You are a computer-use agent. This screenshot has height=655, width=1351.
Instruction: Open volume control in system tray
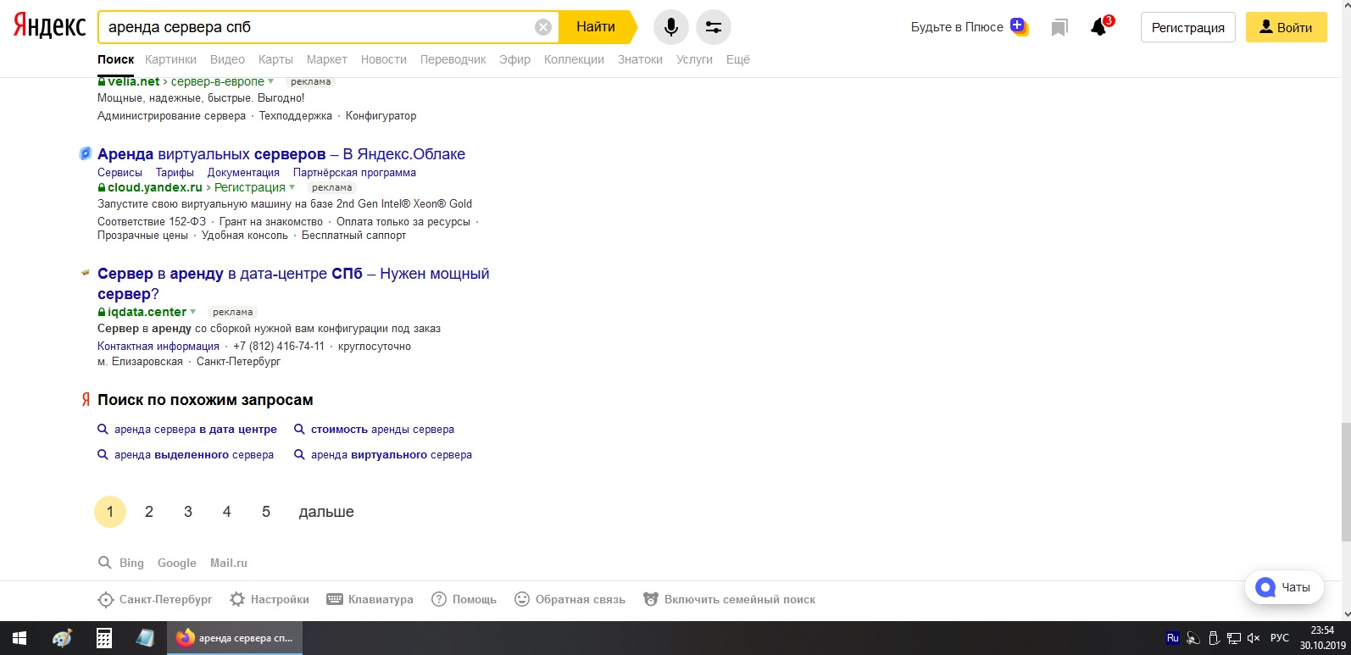tap(1254, 638)
